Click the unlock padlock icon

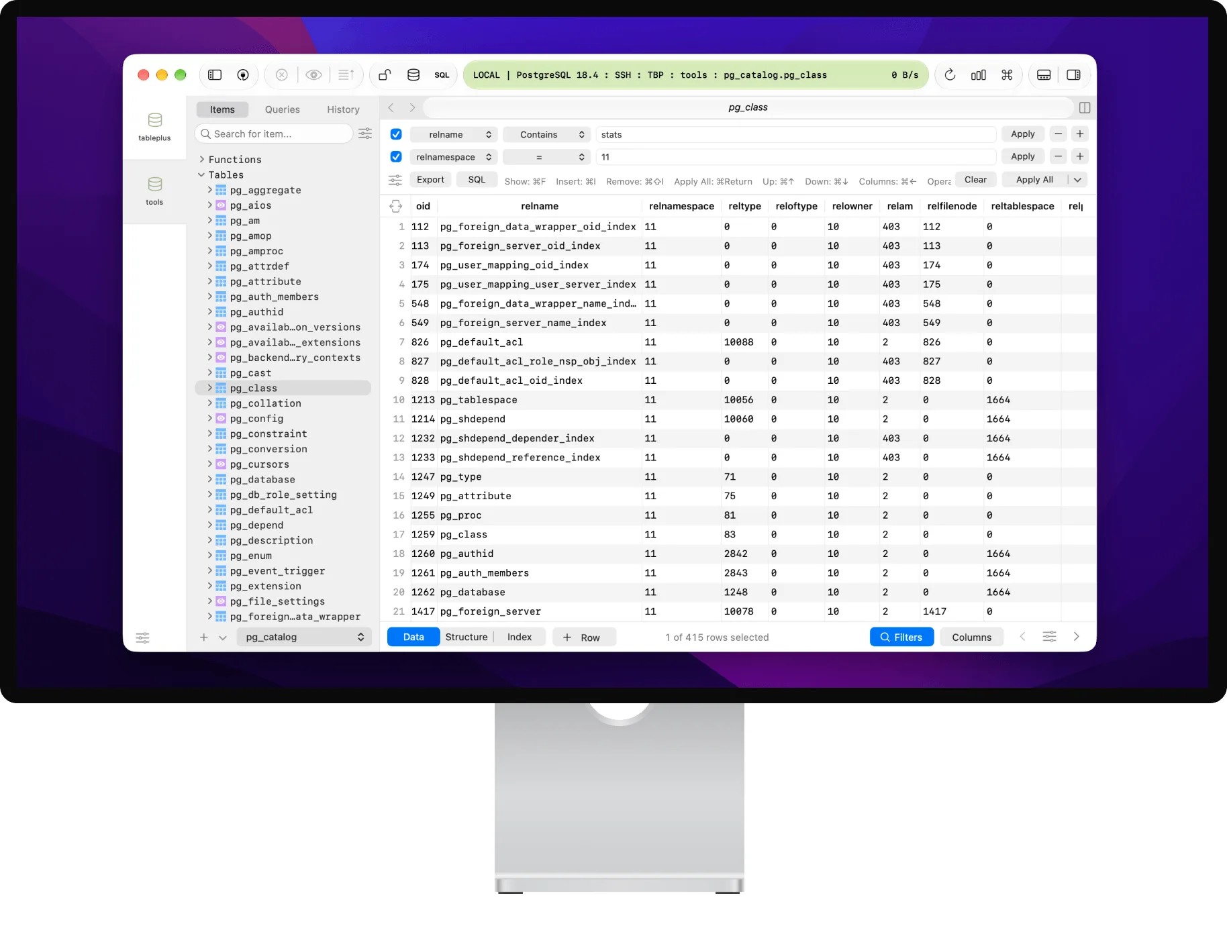point(385,75)
